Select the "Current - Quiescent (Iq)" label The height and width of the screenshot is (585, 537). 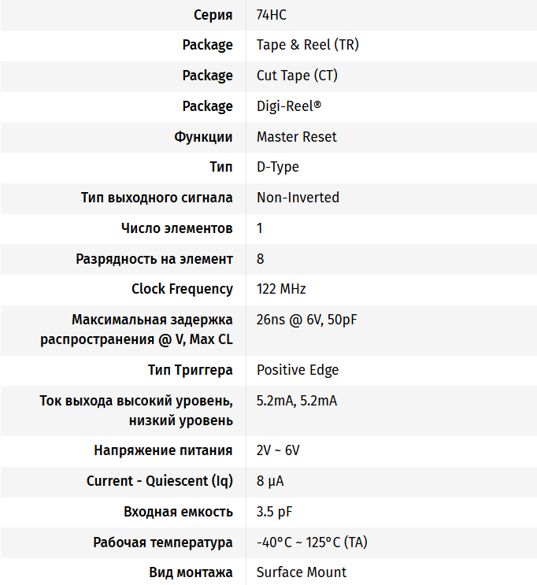coord(160,481)
